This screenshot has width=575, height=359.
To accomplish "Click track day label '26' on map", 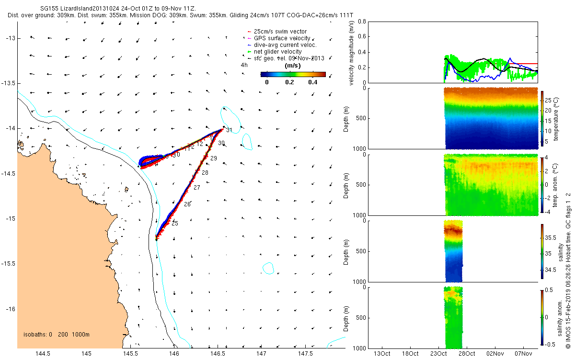I will coord(187,204).
